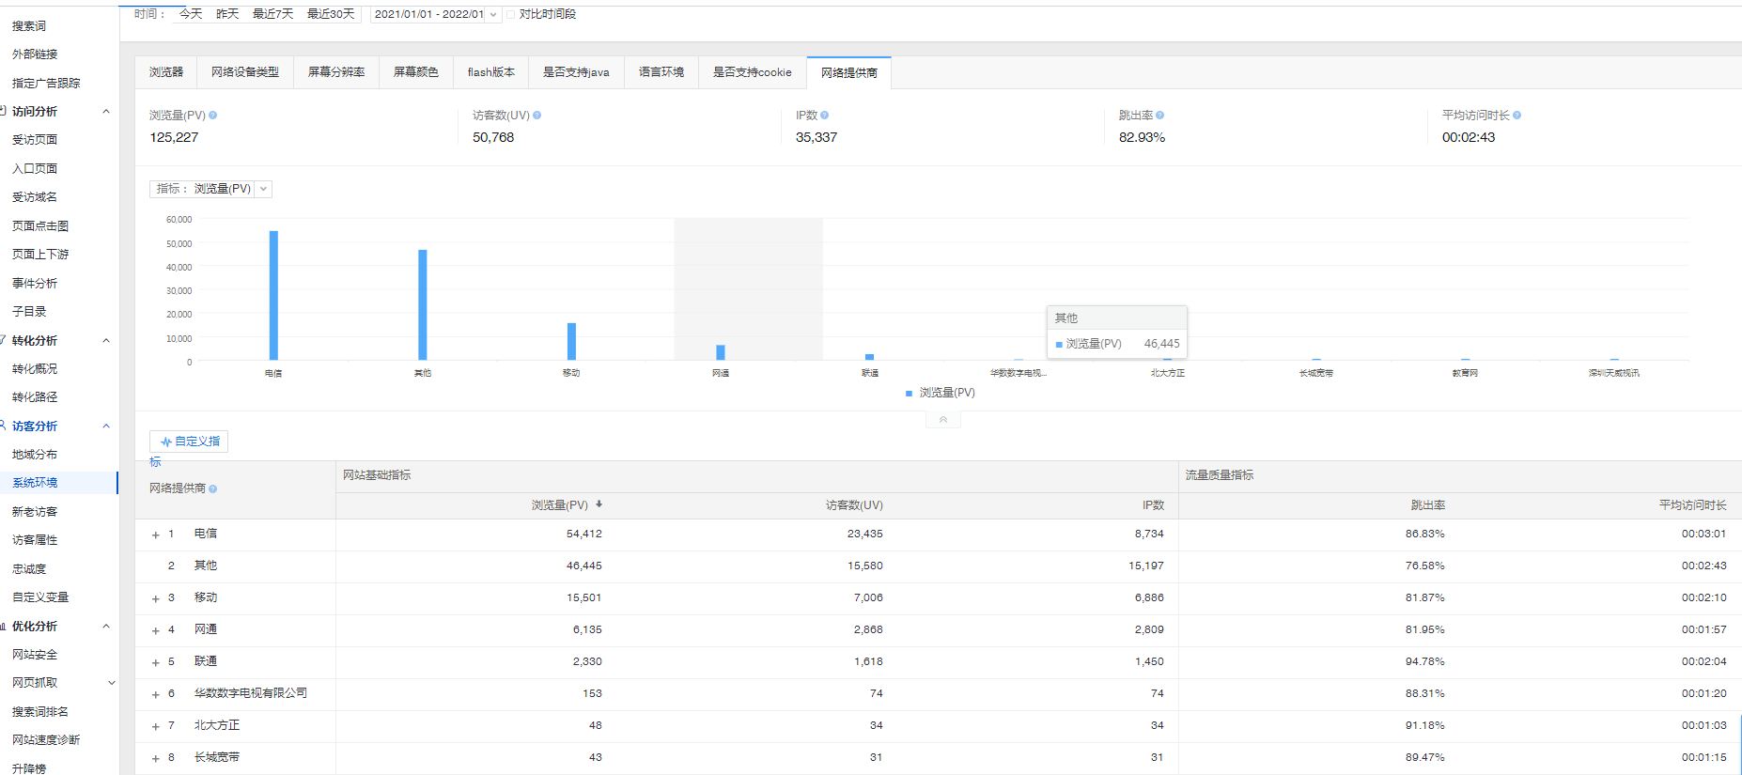This screenshot has width=1742, height=775.
Task: Click the help icon beside 浏览量(PV)
Action: click(x=213, y=116)
